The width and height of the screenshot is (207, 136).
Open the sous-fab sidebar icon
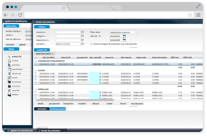[x=9, y=90]
